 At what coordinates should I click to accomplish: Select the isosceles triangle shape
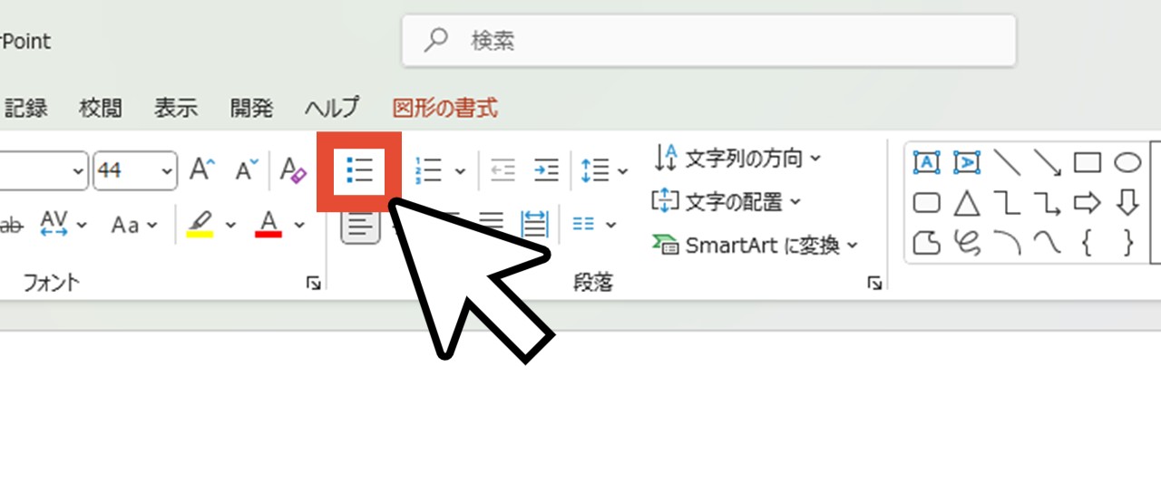point(967,202)
